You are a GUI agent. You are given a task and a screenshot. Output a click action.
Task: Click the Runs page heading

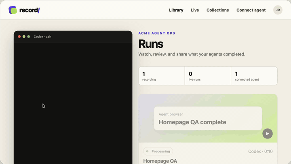151,44
